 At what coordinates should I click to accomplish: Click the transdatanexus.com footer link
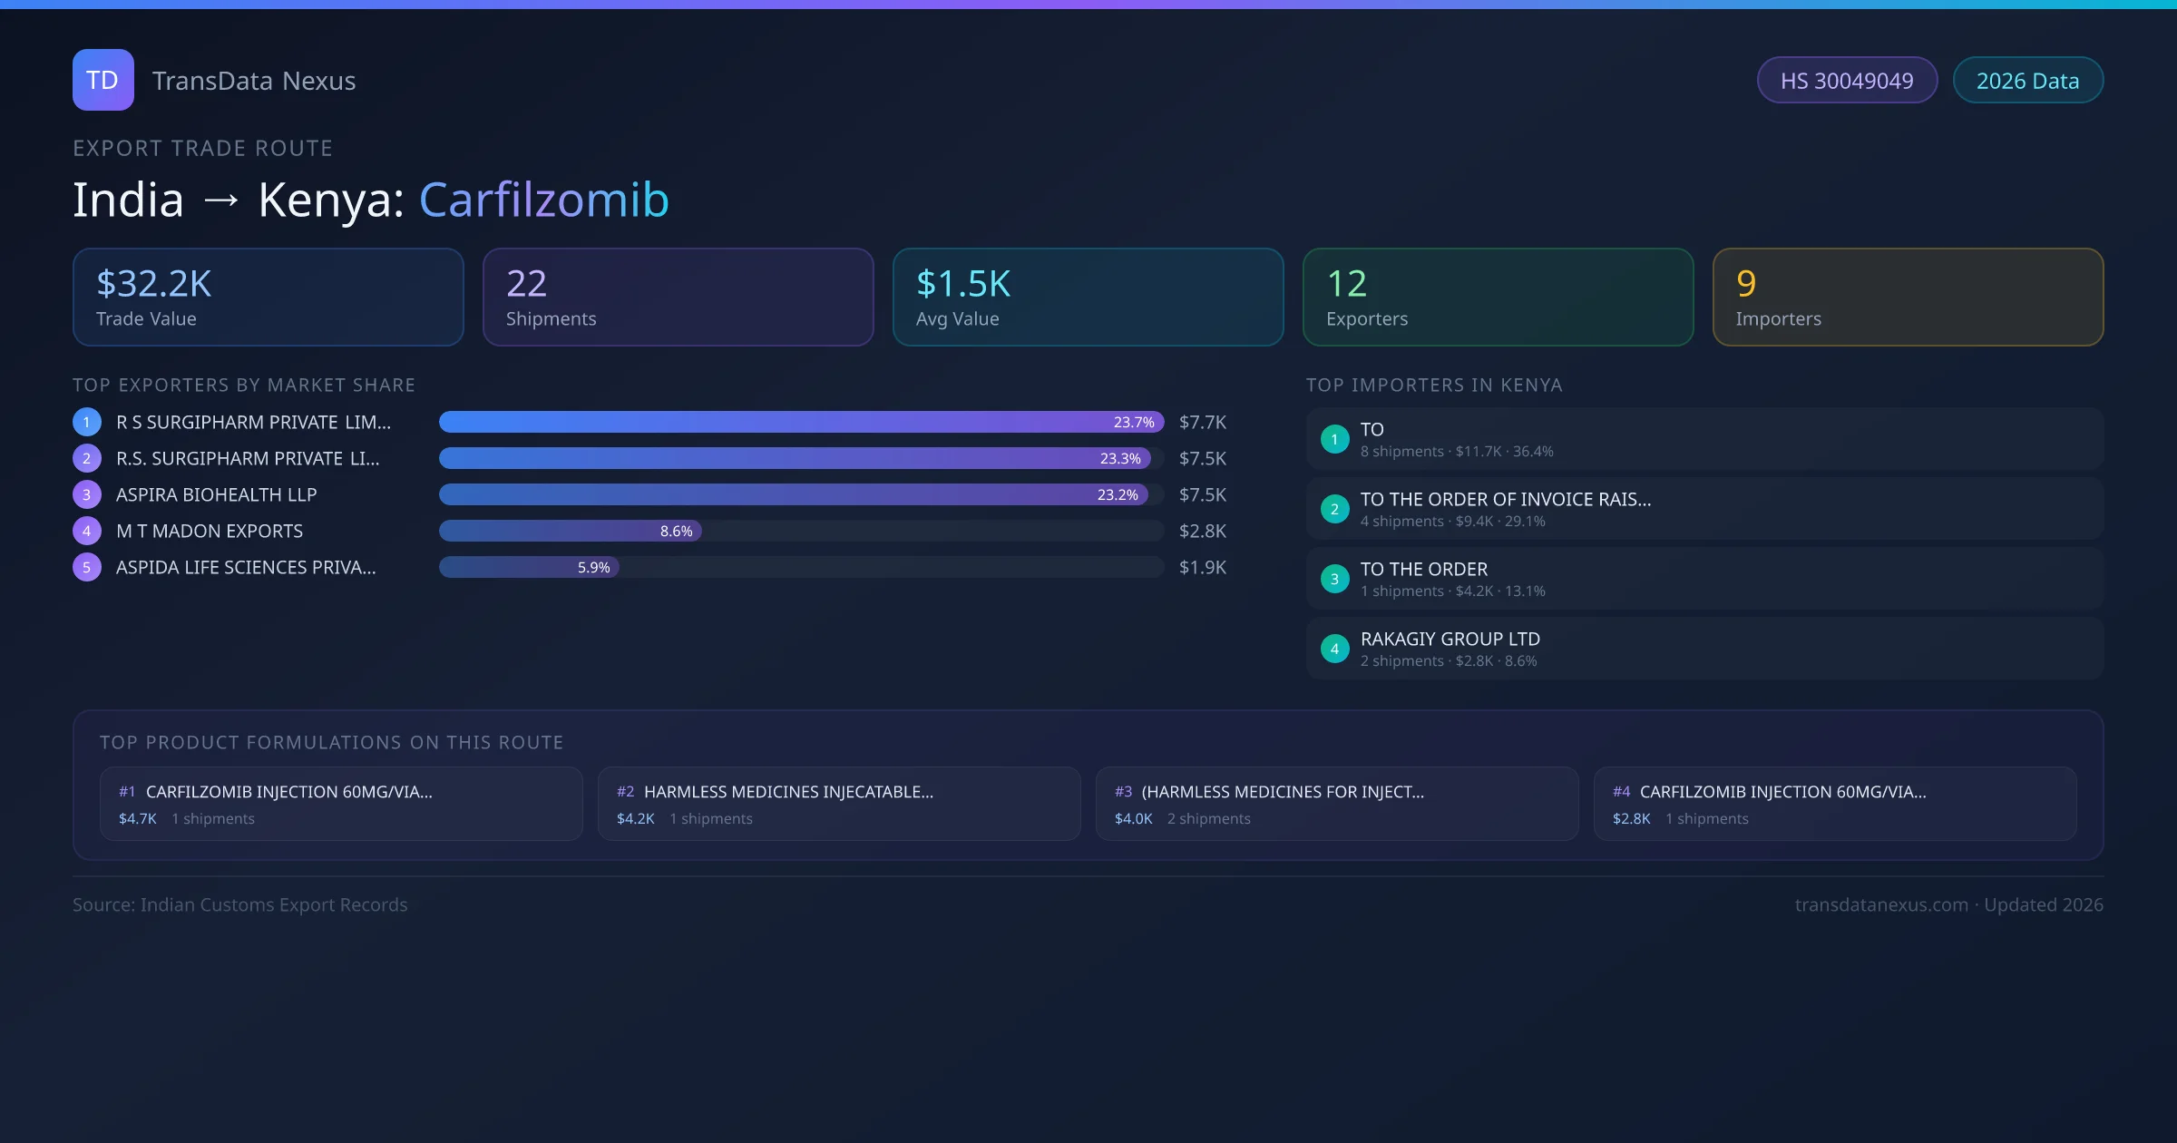(1881, 904)
